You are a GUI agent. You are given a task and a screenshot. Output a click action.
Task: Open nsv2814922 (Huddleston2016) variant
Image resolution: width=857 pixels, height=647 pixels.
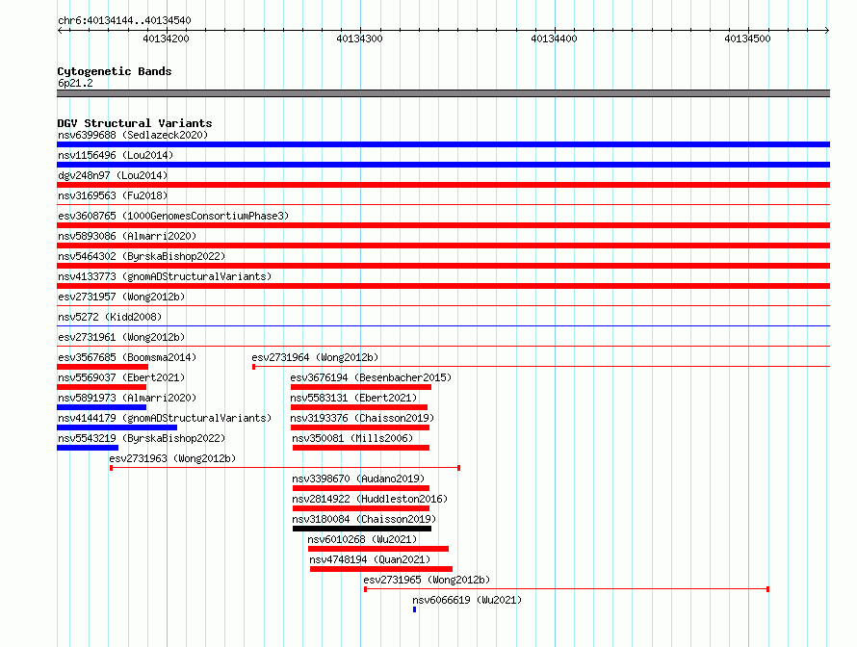pos(370,499)
